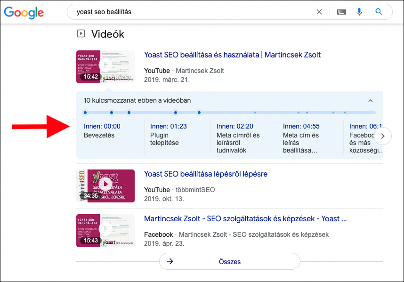Click the 'Összes' show all button
The image size is (404, 282).
pos(230,261)
